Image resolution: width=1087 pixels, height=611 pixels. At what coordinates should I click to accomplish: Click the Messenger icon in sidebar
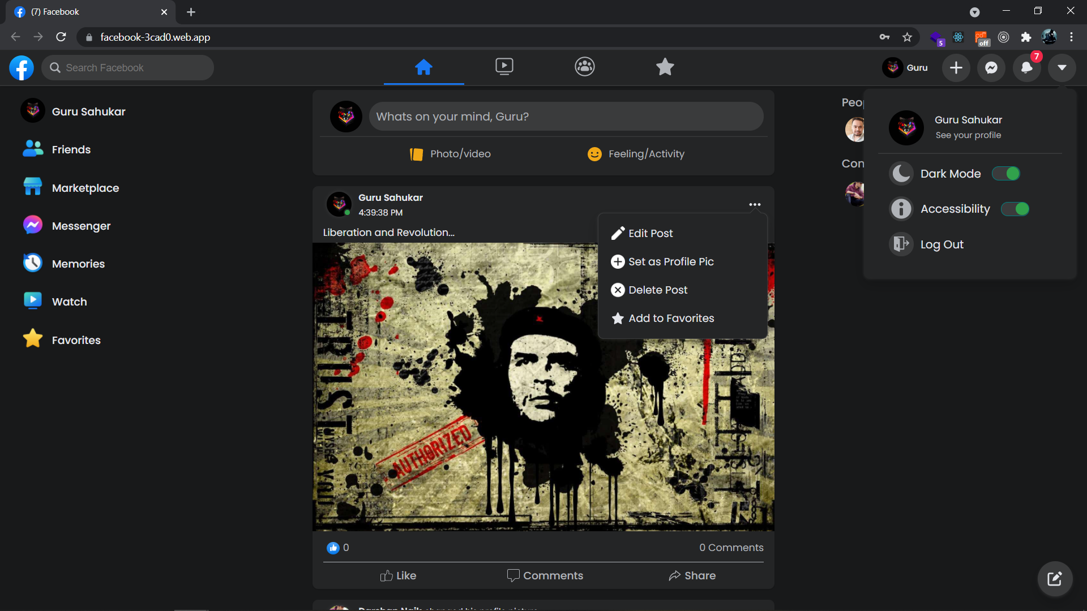pyautogui.click(x=33, y=225)
